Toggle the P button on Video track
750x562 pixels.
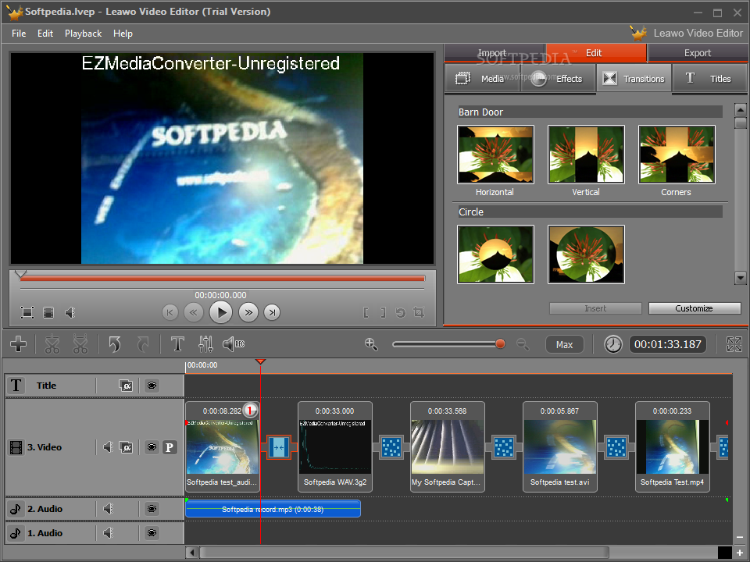pyautogui.click(x=170, y=447)
